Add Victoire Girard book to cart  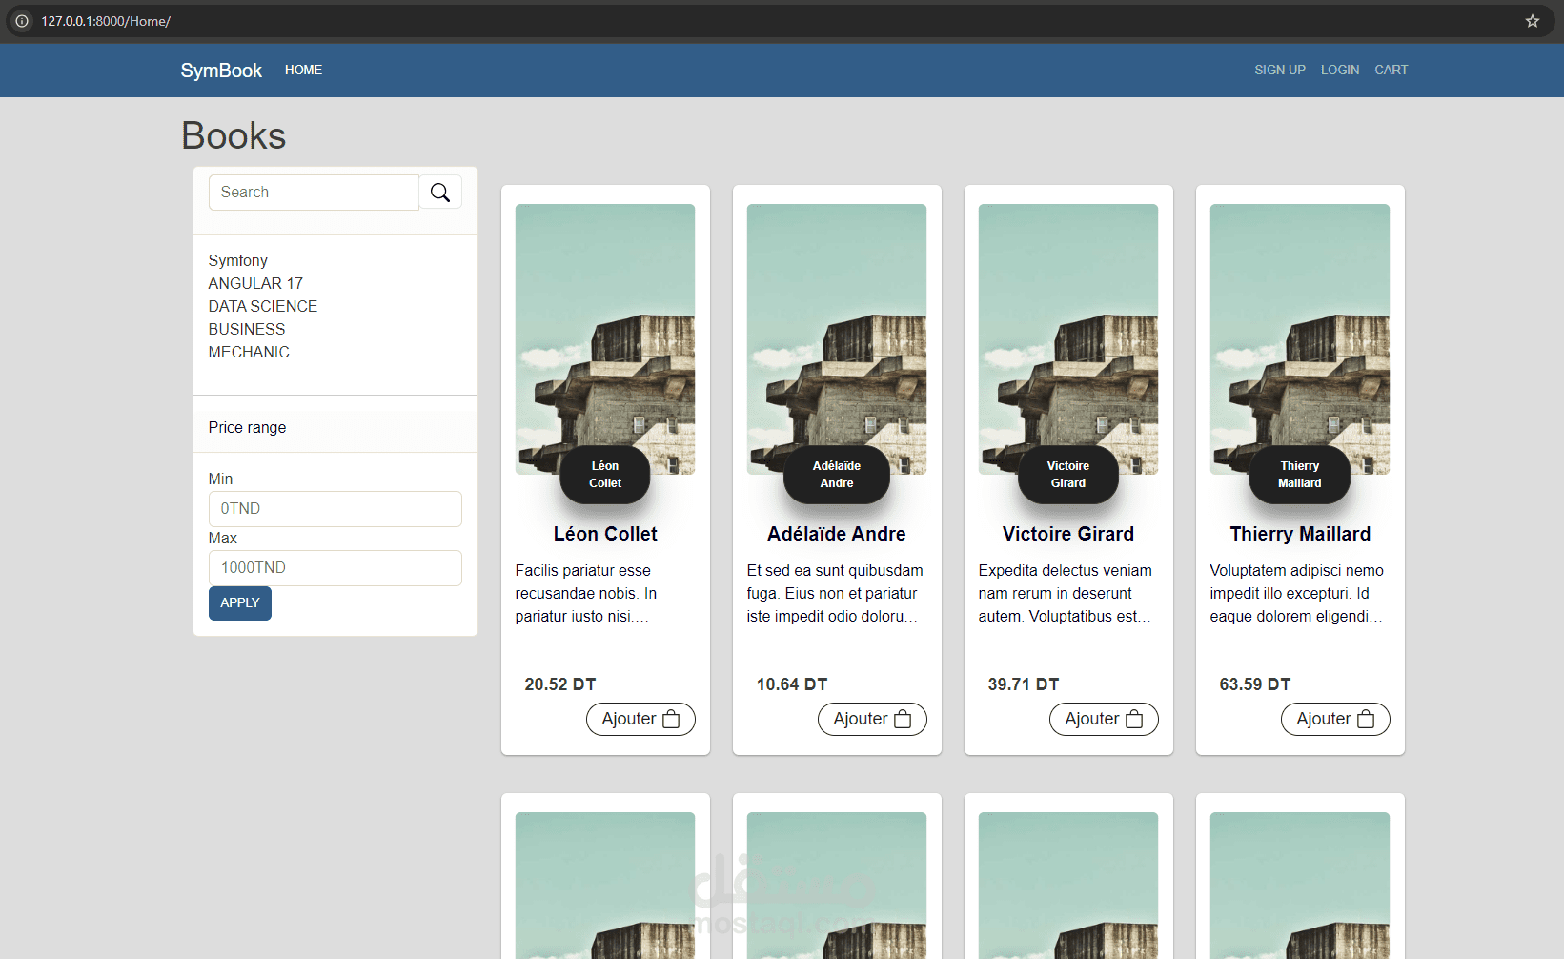pos(1104,719)
